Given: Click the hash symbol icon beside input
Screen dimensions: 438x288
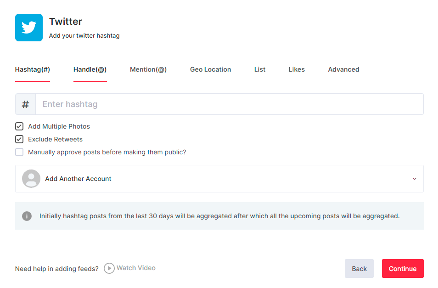Looking at the screenshot, I should (26, 104).
